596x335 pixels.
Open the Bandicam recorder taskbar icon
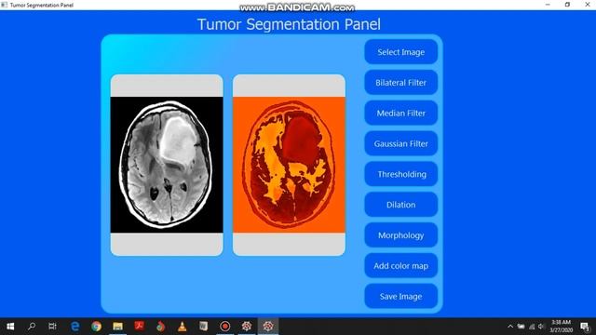(x=225, y=327)
